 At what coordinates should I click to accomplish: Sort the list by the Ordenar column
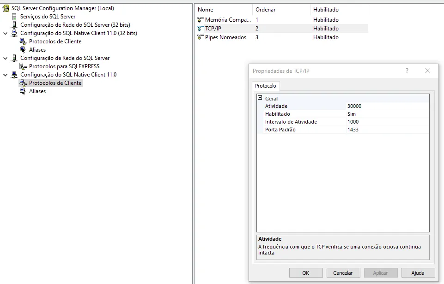tap(281, 10)
